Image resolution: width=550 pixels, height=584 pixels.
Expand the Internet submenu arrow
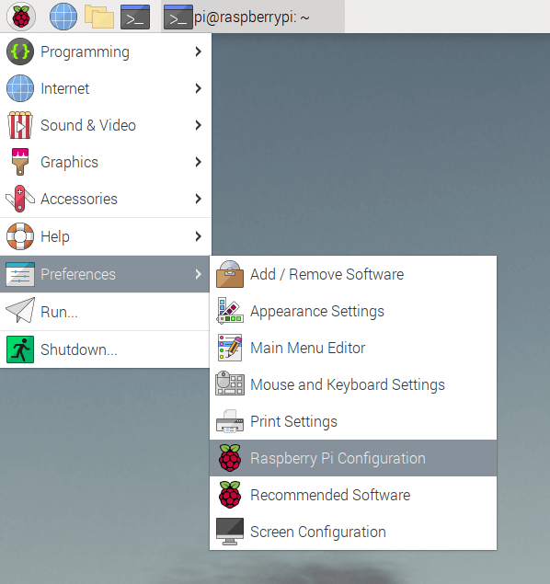coord(199,88)
